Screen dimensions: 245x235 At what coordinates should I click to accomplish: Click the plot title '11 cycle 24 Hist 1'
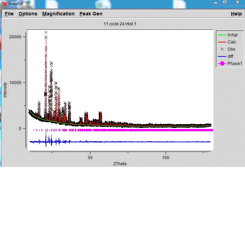(120, 24)
